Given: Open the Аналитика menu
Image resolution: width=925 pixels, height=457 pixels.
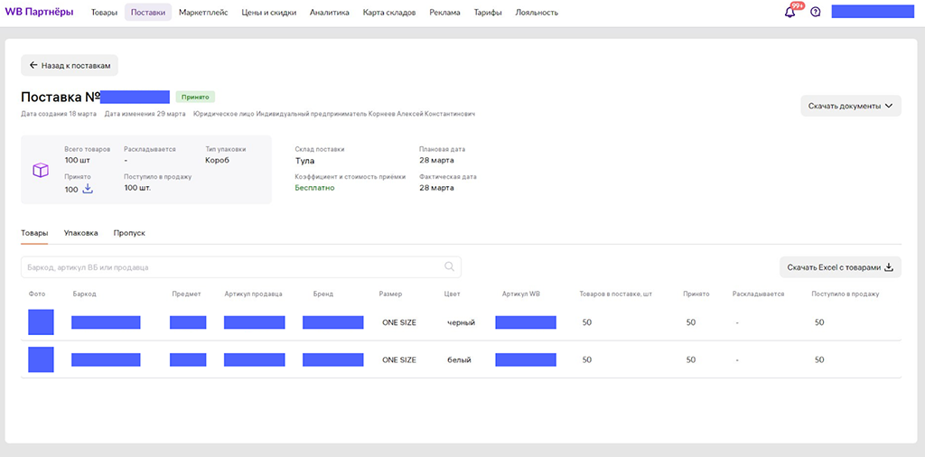Looking at the screenshot, I should (329, 13).
